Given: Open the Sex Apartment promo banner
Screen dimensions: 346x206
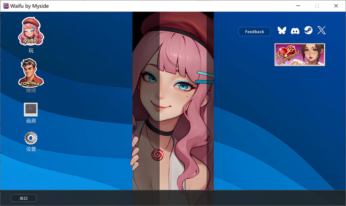Looking at the screenshot, I should tap(300, 55).
